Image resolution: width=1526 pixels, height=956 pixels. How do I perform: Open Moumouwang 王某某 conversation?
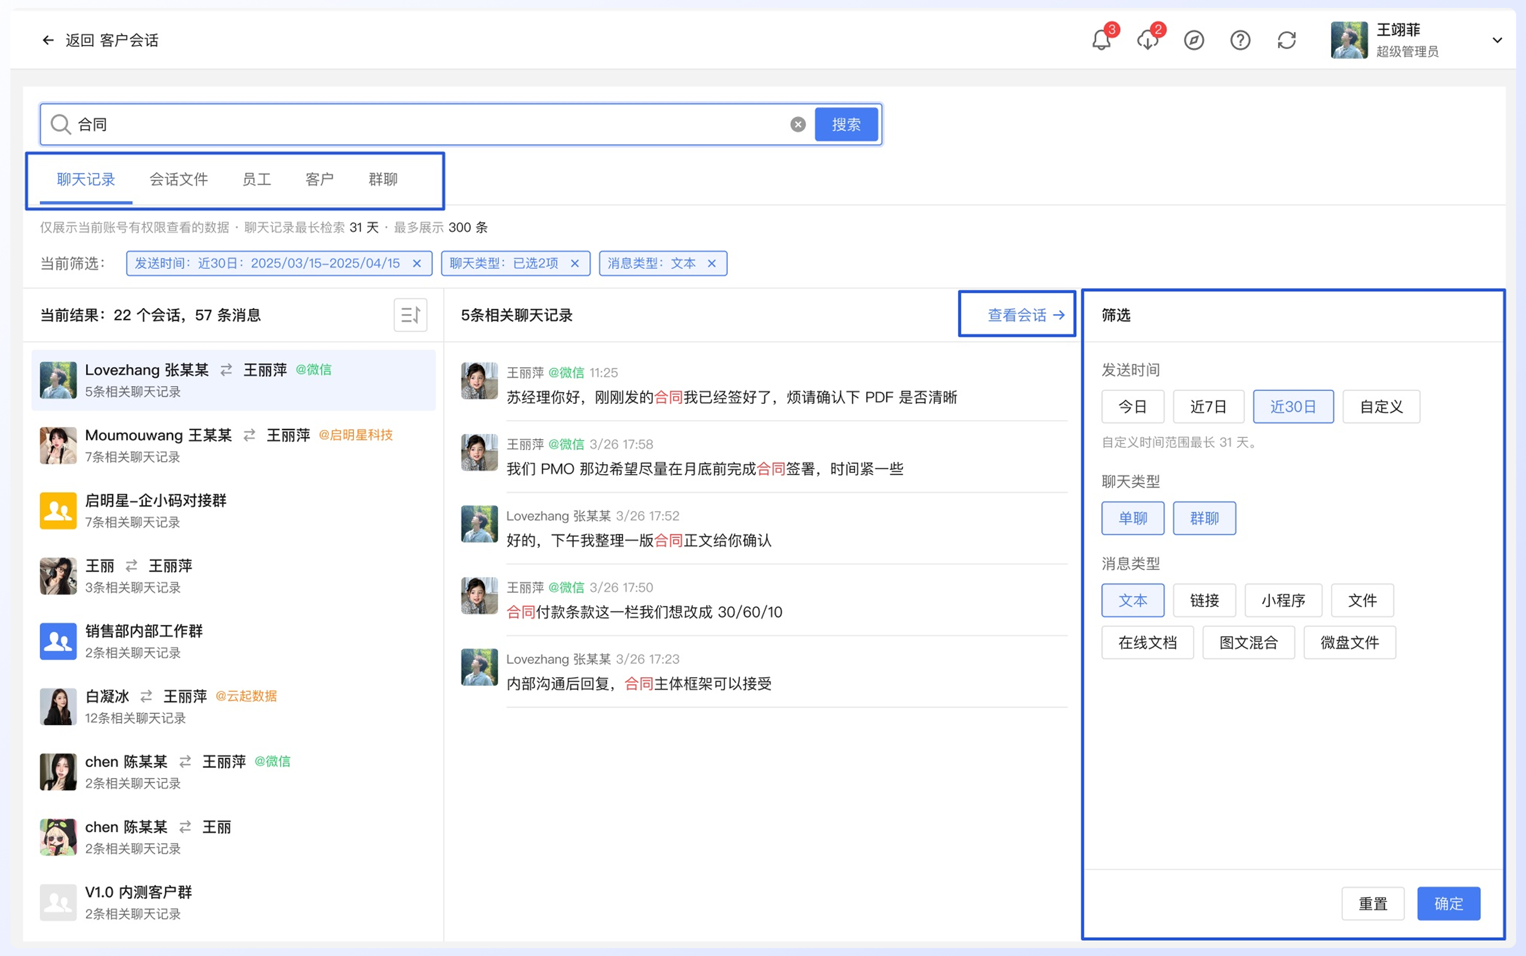tap(233, 446)
